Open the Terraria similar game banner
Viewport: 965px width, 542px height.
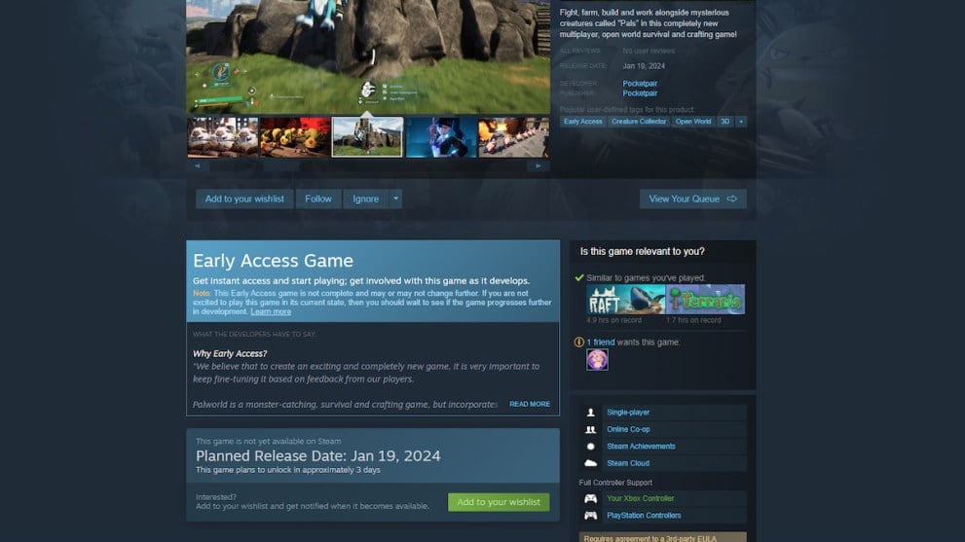(x=705, y=299)
